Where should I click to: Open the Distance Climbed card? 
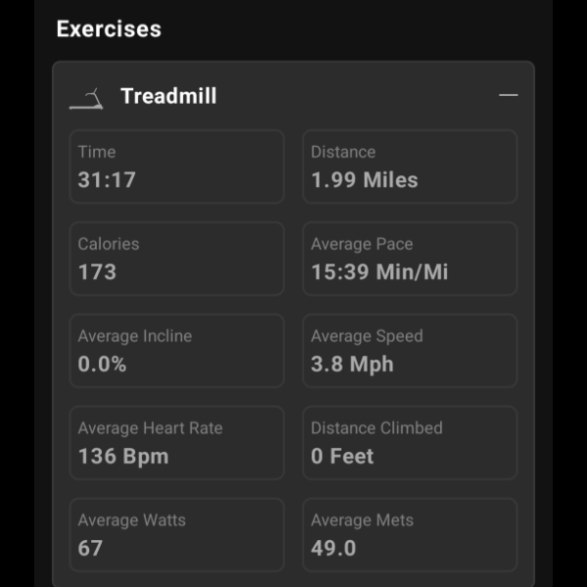[410, 442]
